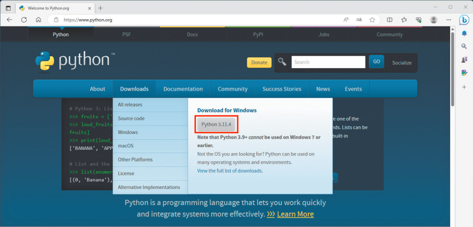Viewport: 473px width, 227px height.
Task: Choose Alternative Implementations from Downloads menu
Action: [x=150, y=187]
